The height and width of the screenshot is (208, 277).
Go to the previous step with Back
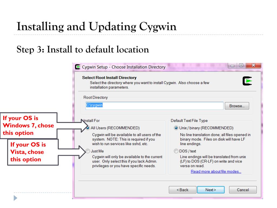point(183,190)
